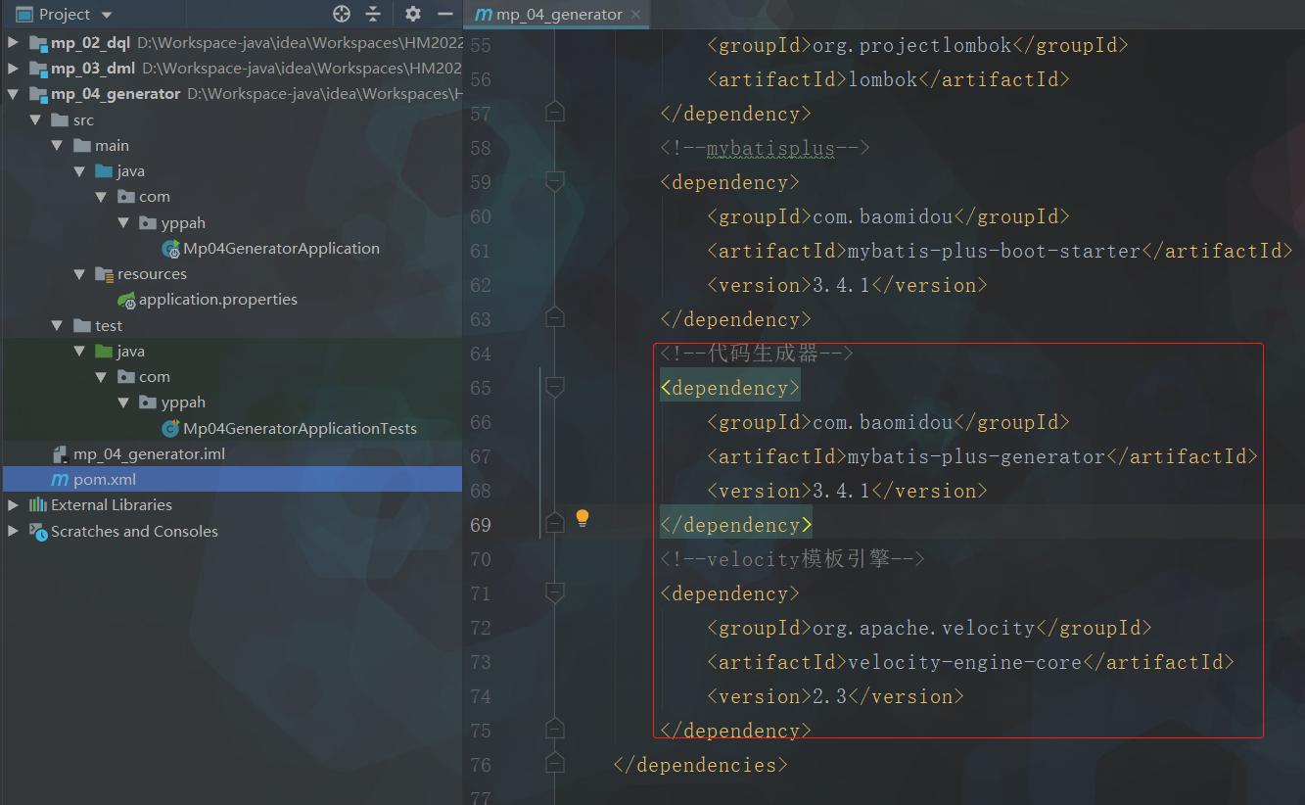Expand Scratches and Consoles node
Screen dimensions: 1305x805
point(13,531)
